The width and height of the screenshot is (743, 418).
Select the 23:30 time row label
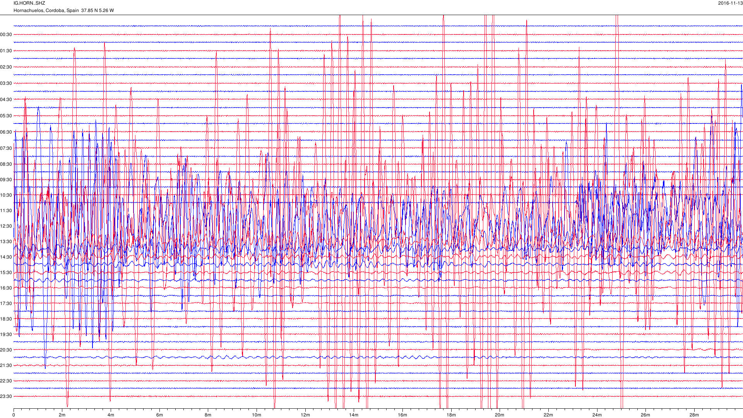coord(6,396)
